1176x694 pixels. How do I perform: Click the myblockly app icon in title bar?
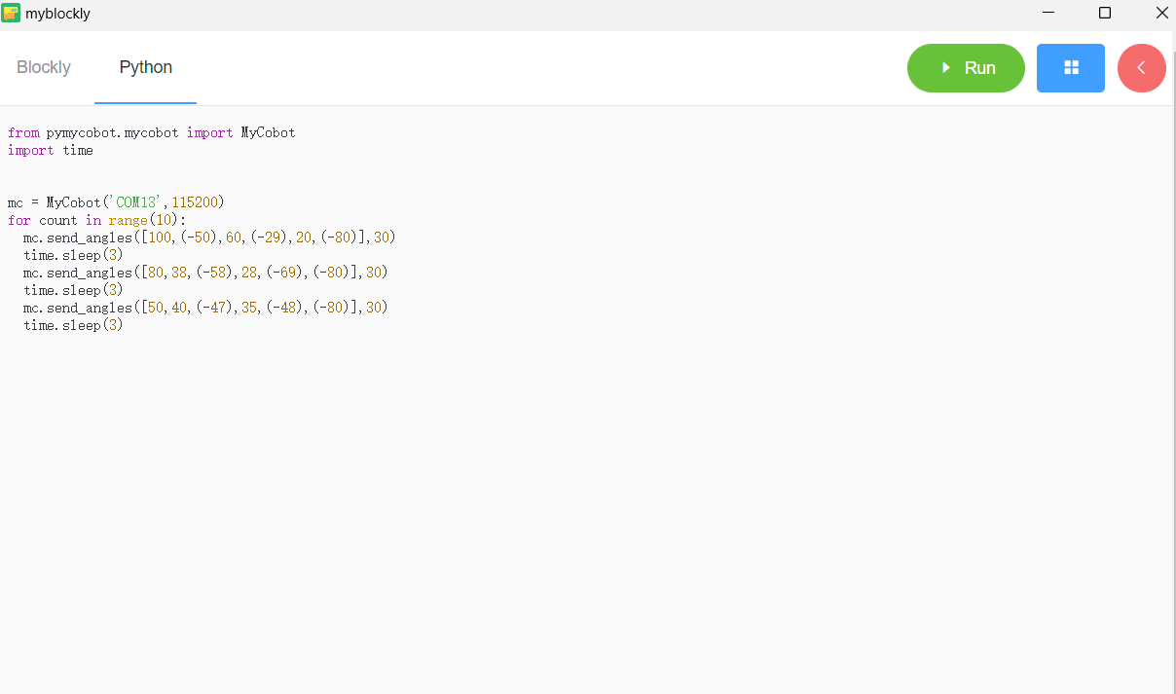(13, 13)
